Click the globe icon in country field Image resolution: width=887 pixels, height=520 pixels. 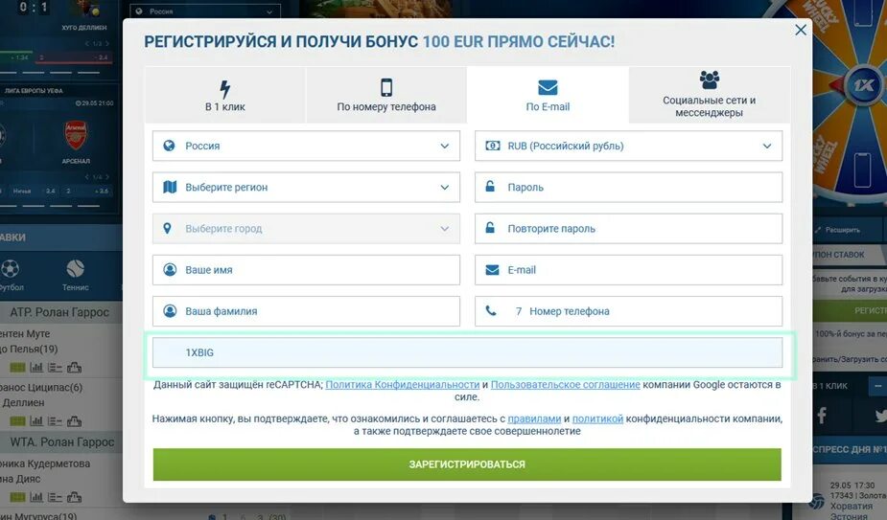point(169,146)
